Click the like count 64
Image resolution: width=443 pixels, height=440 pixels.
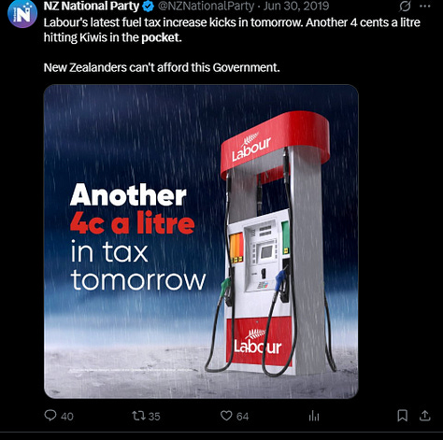coord(242,417)
